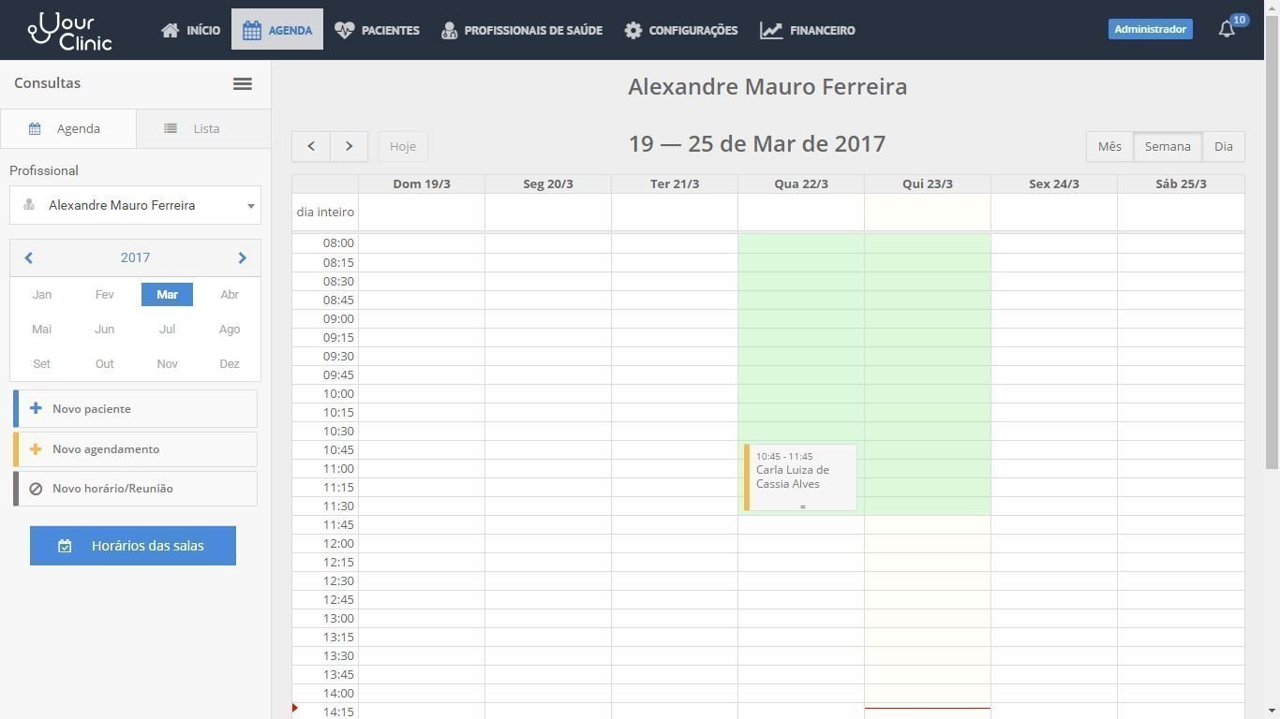Switch calendar to Mês view
1280x719 pixels.
(x=1109, y=146)
